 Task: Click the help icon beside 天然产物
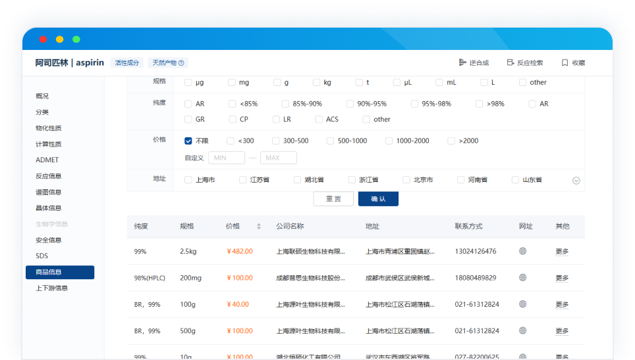[181, 63]
